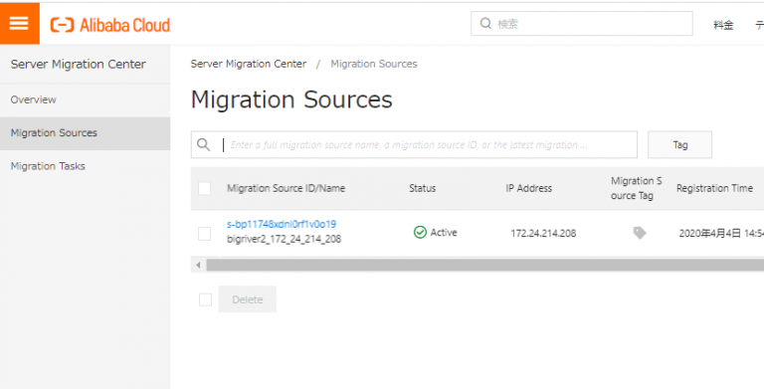Open the orange hamburger menu
The image size is (764, 389).
coord(20,24)
